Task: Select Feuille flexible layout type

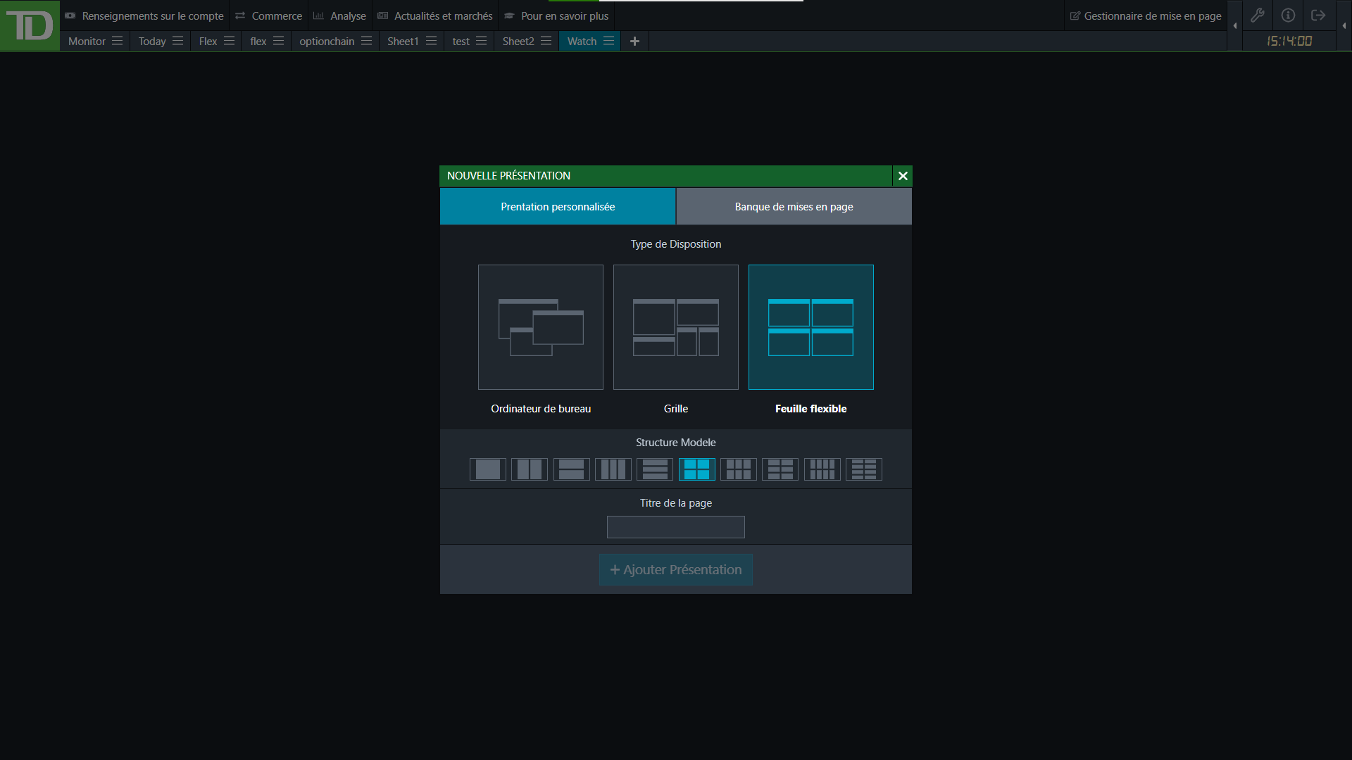Action: (x=811, y=327)
